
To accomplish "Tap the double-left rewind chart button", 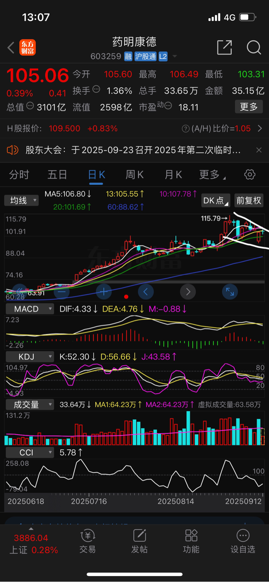I will [x=20, y=292].
